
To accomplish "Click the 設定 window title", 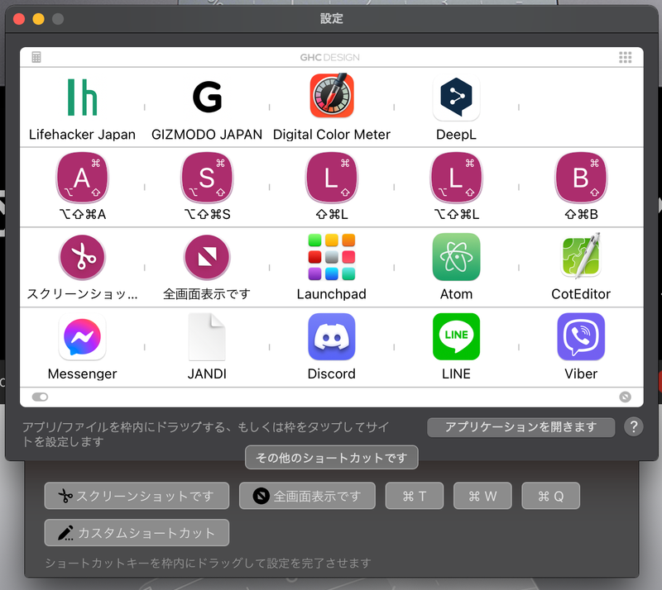I will pos(332,18).
